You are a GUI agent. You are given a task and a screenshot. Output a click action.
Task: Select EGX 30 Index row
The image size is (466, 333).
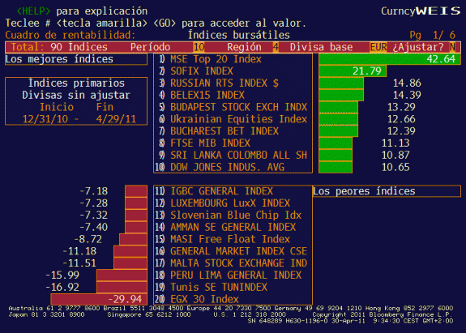(233, 299)
